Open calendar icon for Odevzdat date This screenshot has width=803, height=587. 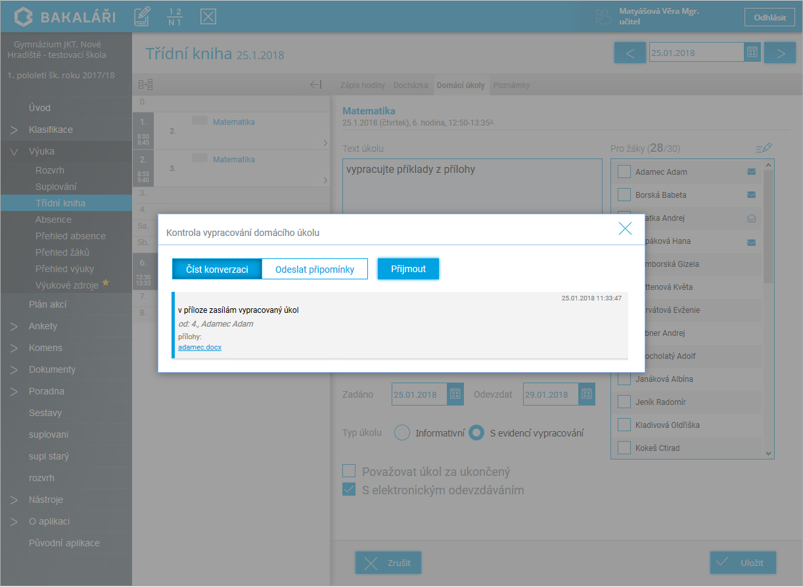click(587, 394)
